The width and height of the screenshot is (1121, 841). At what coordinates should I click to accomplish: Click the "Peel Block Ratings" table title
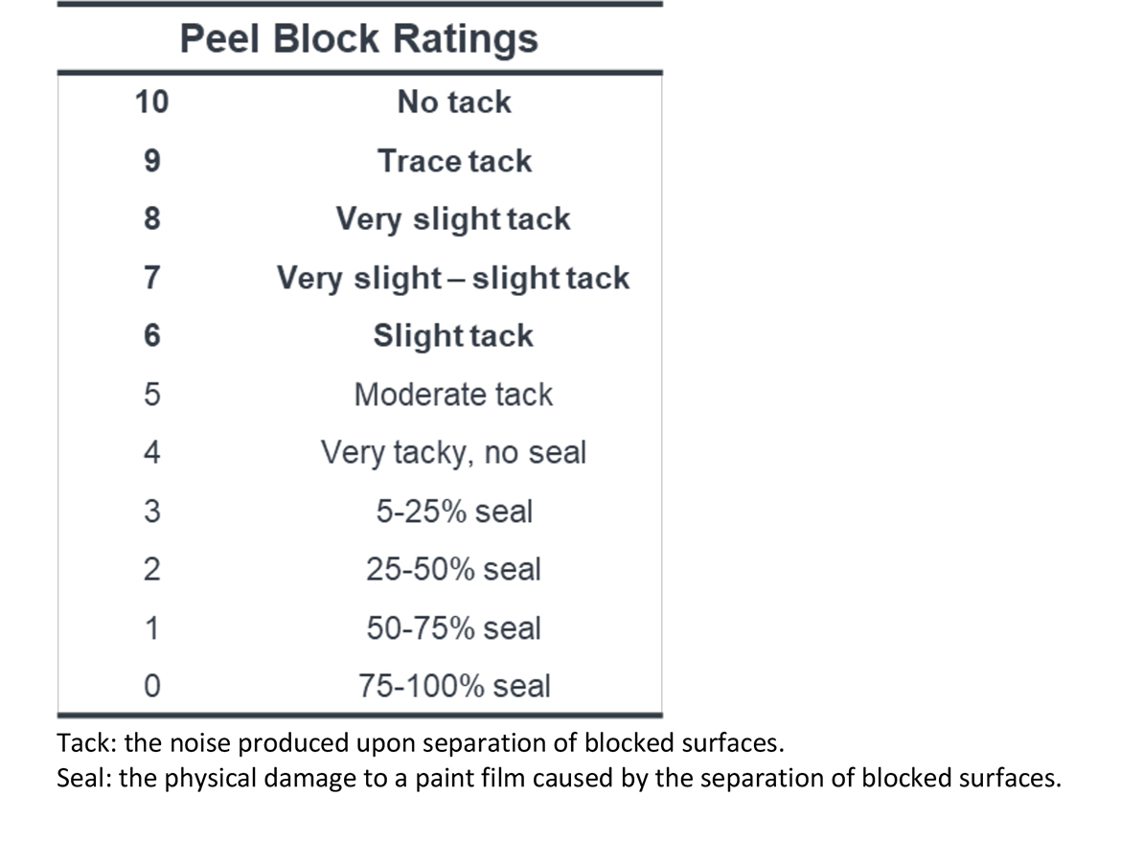point(359,39)
